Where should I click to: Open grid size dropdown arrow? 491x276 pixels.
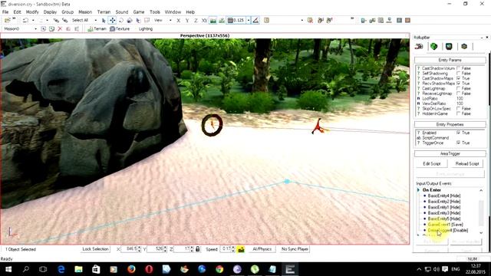coord(249,21)
